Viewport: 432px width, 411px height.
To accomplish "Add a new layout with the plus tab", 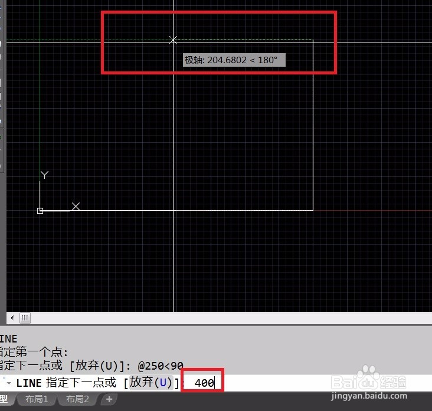I will click(109, 399).
